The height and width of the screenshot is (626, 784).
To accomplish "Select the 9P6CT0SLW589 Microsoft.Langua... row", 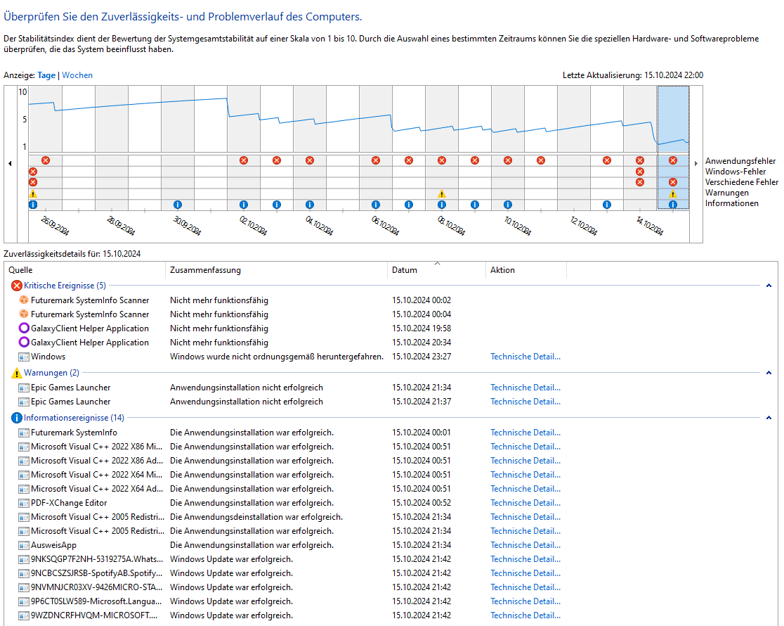I will pos(390,601).
